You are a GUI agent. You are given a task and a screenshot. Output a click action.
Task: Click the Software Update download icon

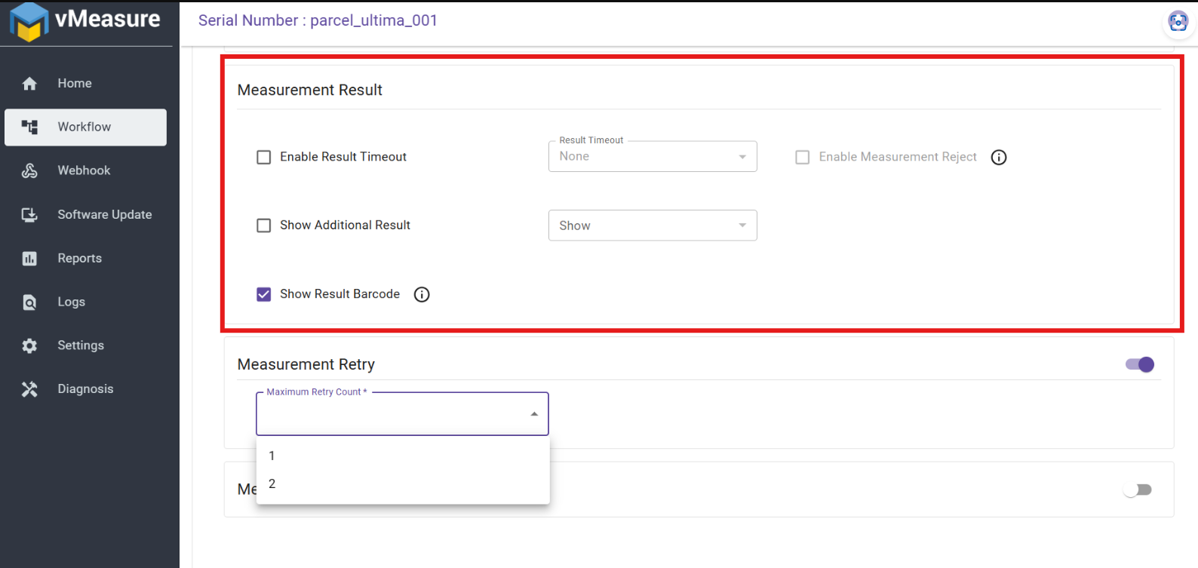(29, 215)
